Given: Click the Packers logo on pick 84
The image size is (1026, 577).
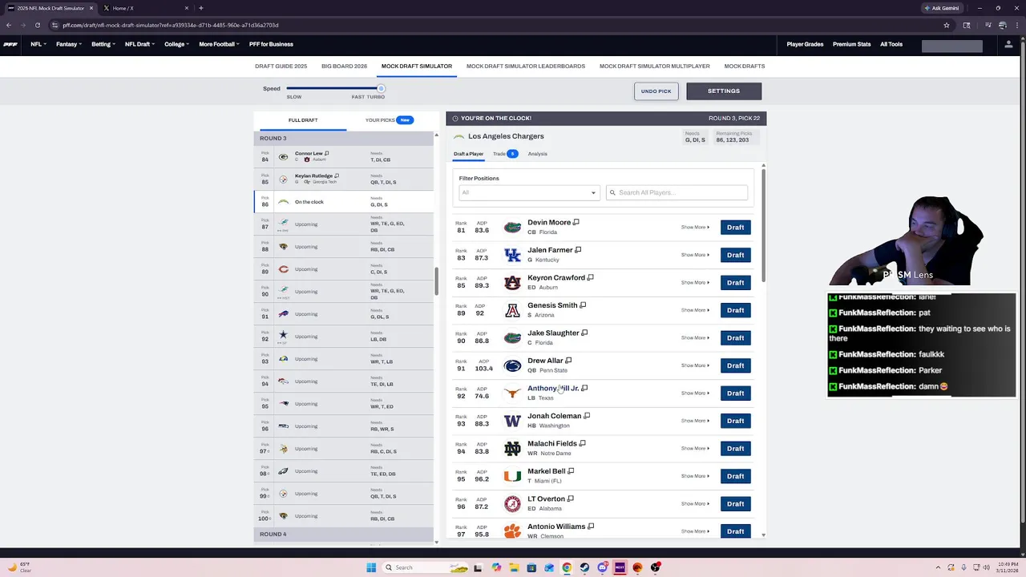Looking at the screenshot, I should pos(283,157).
